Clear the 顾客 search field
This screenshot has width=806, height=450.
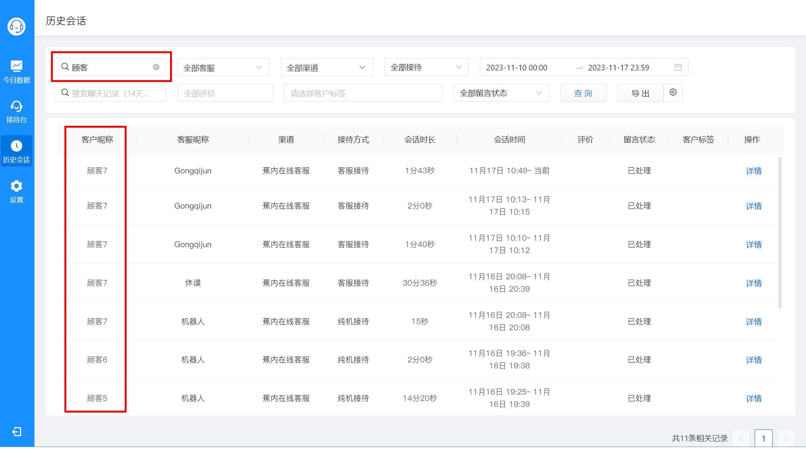156,67
